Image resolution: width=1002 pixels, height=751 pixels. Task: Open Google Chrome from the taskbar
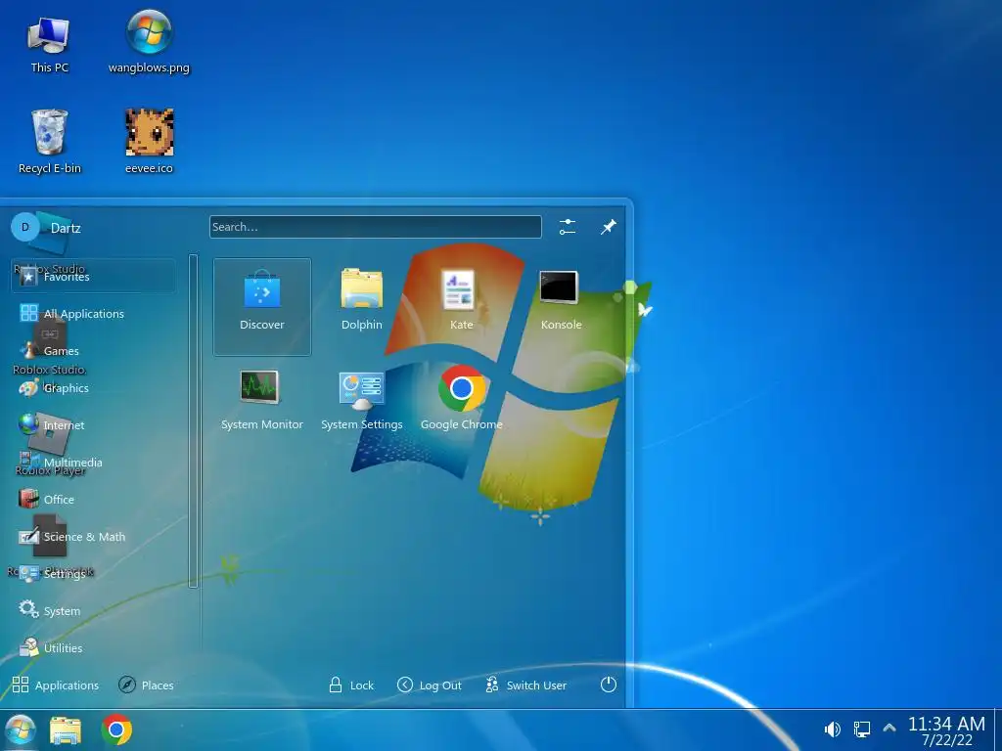coord(116,729)
